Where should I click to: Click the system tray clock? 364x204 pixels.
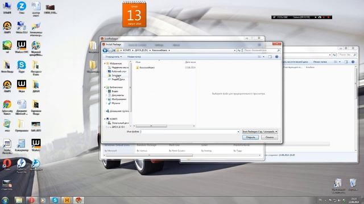pyautogui.click(x=354, y=200)
